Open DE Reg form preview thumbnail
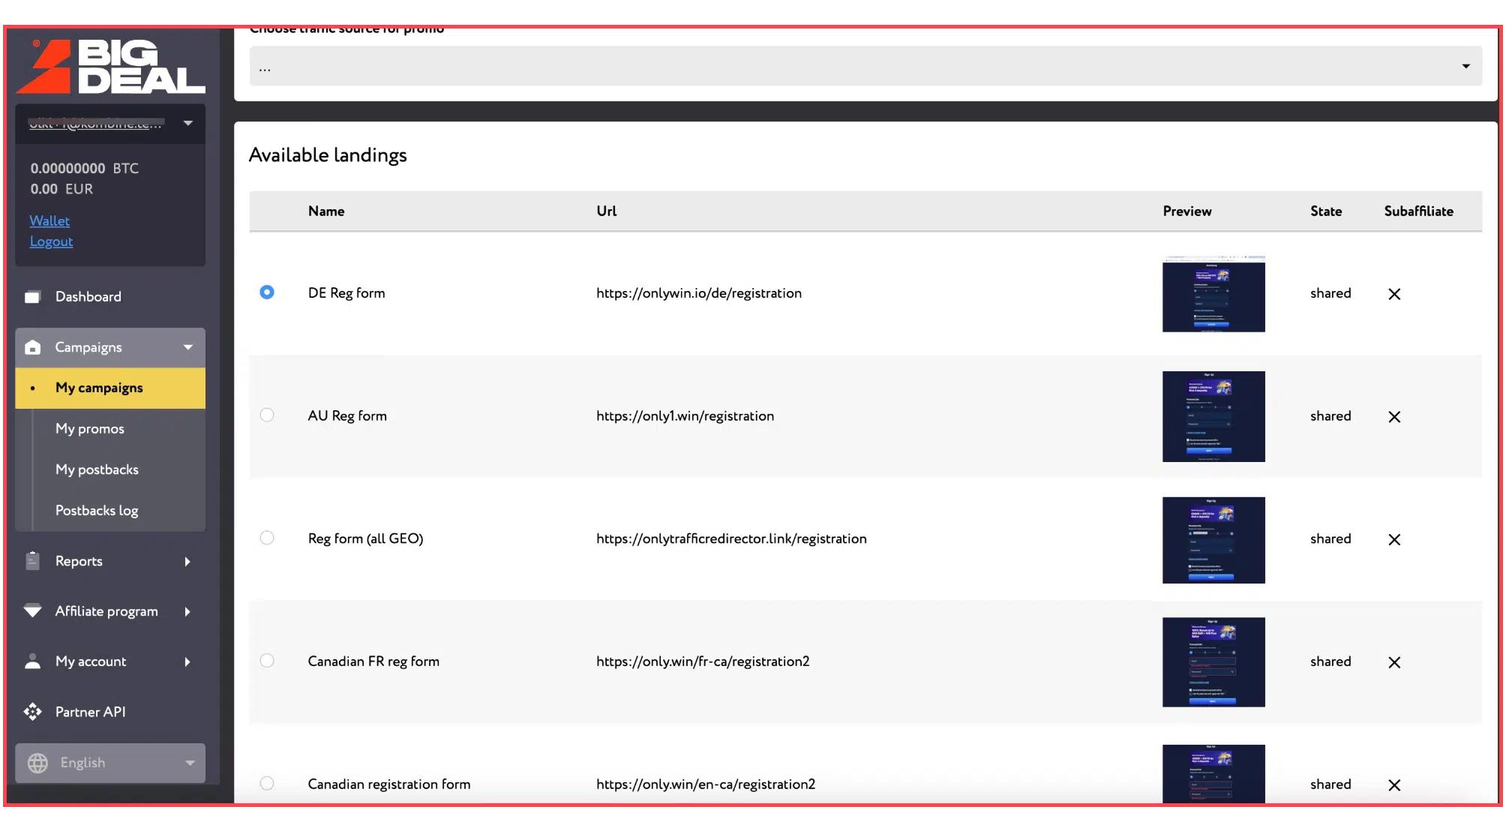1506x831 pixels. 1213,294
